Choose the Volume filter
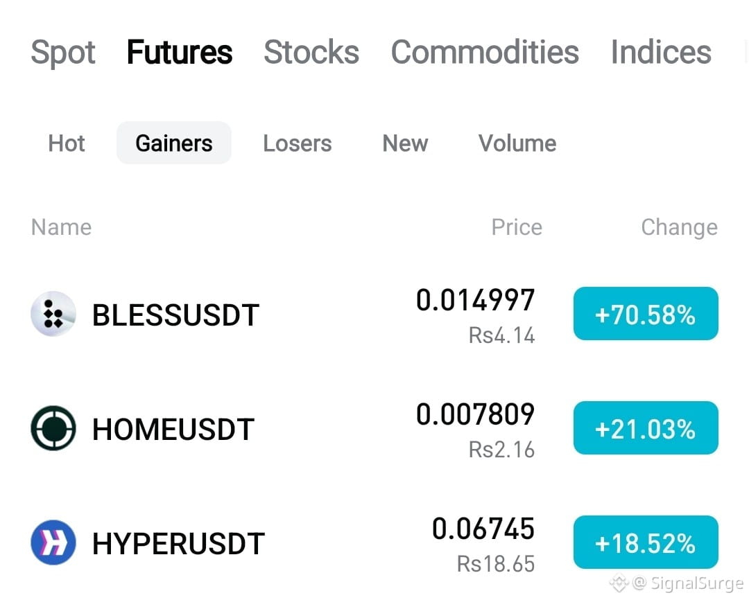Image resolution: width=749 pixels, height=600 pixels. tap(517, 143)
